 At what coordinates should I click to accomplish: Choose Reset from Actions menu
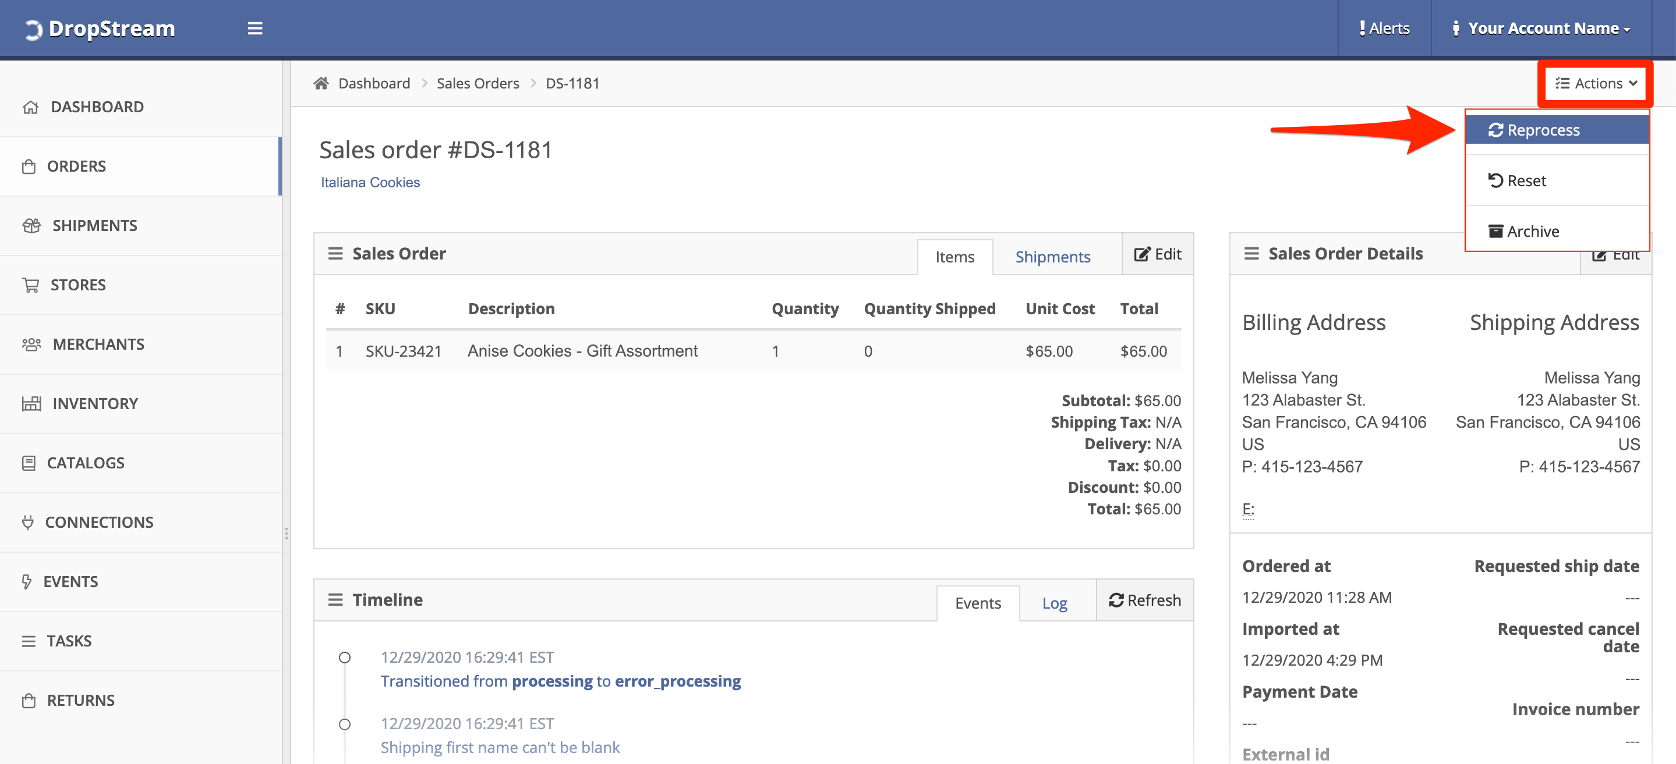pos(1557,180)
